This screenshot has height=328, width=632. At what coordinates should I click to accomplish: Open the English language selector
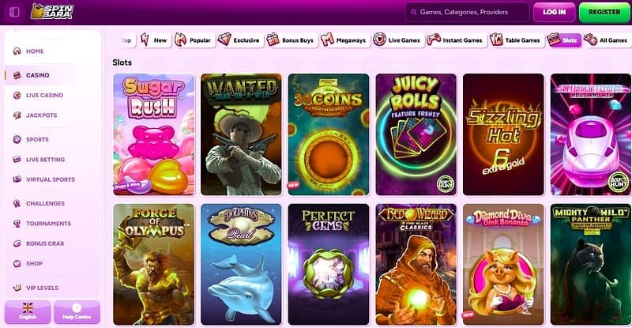point(28,312)
